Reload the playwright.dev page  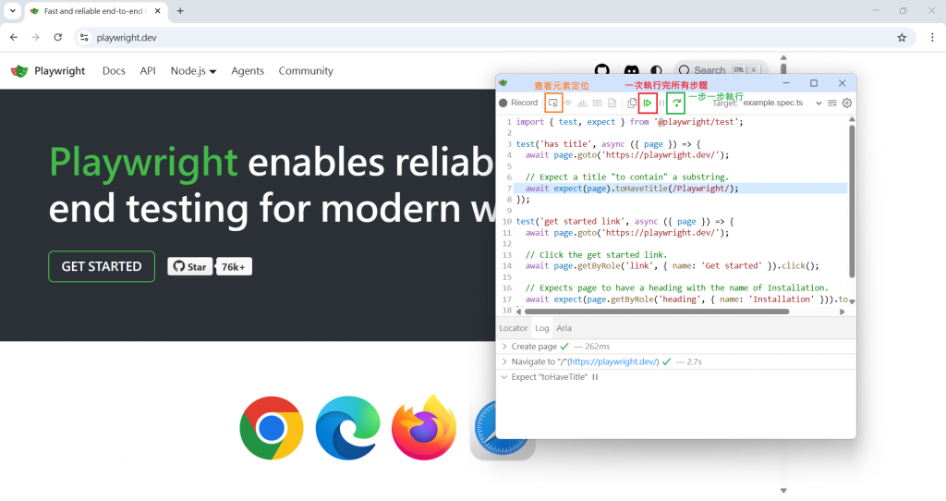click(58, 37)
